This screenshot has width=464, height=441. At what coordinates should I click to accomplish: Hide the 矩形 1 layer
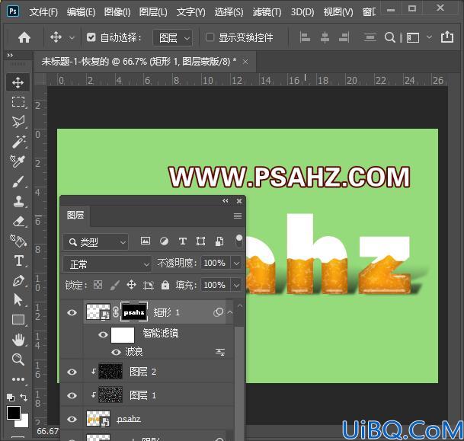[x=72, y=312]
